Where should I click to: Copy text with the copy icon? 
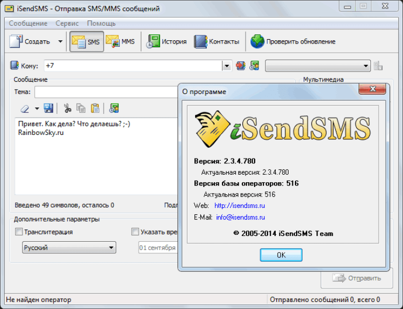pos(81,108)
